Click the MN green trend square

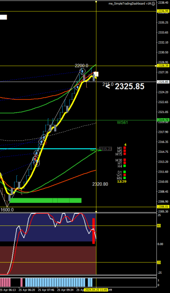click(125, 178)
